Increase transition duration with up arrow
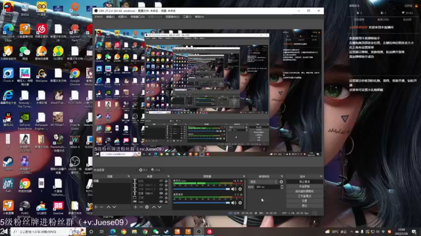Image resolution: width=421 pixels, height=236 pixels. coord(282,186)
